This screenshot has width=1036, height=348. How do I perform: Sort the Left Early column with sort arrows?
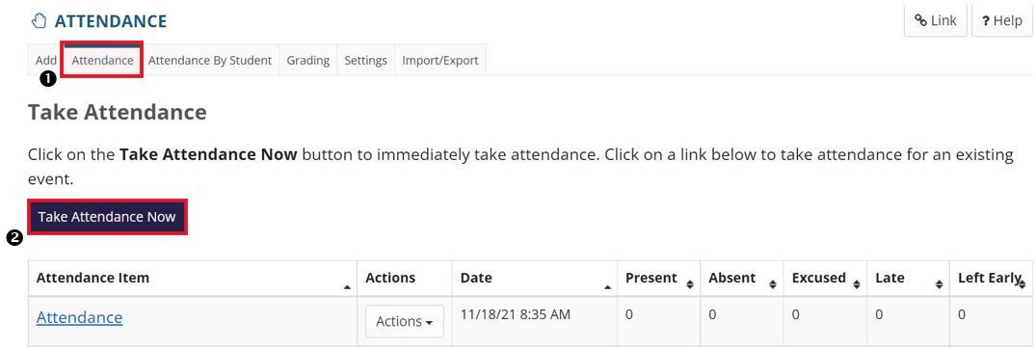(1023, 284)
